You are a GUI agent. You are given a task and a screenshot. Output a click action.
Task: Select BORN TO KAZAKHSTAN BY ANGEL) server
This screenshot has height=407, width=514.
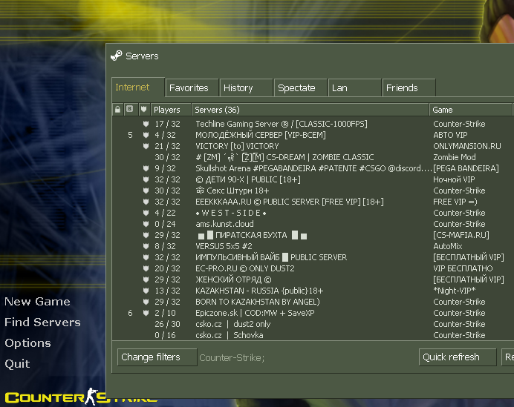click(313, 302)
